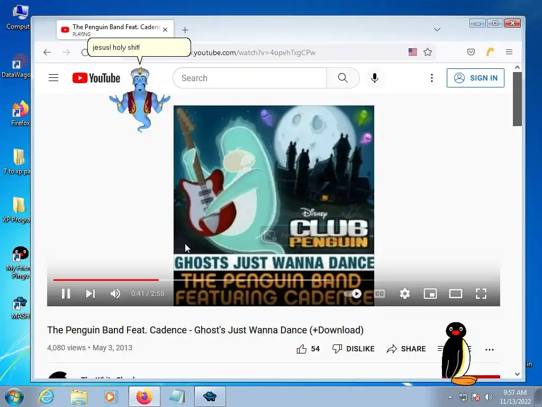Toggle the autoplay switch
The width and height of the screenshot is (542, 407).
353,294
